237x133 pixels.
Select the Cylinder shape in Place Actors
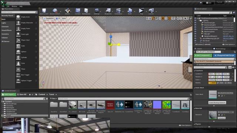point(27,58)
